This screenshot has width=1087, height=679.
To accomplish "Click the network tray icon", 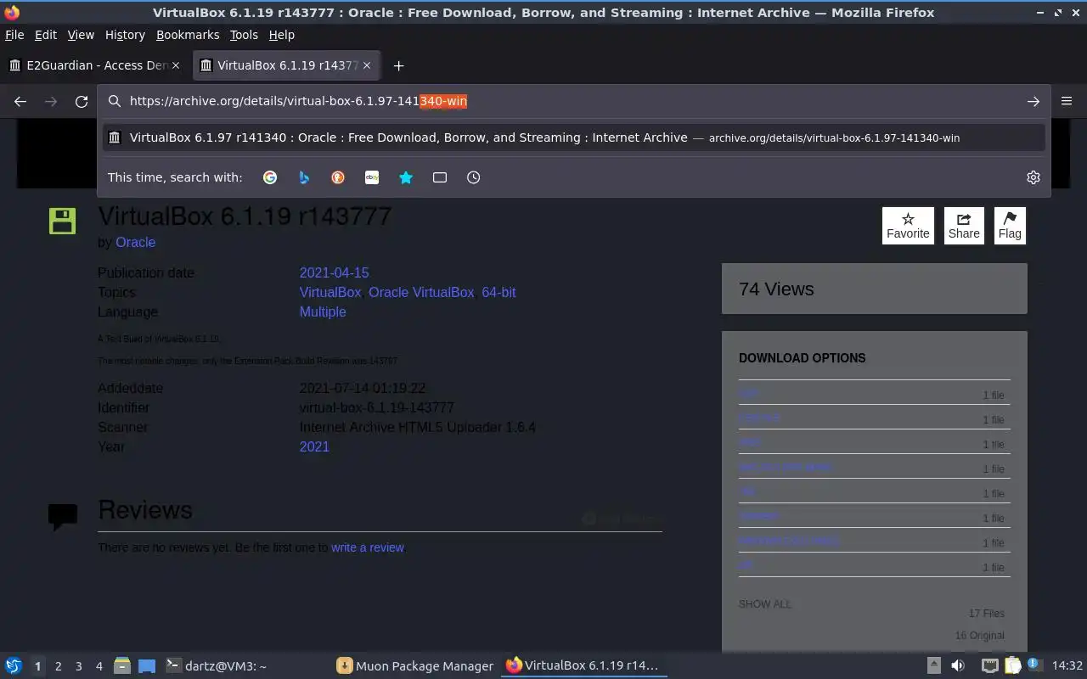I will click(x=989, y=665).
